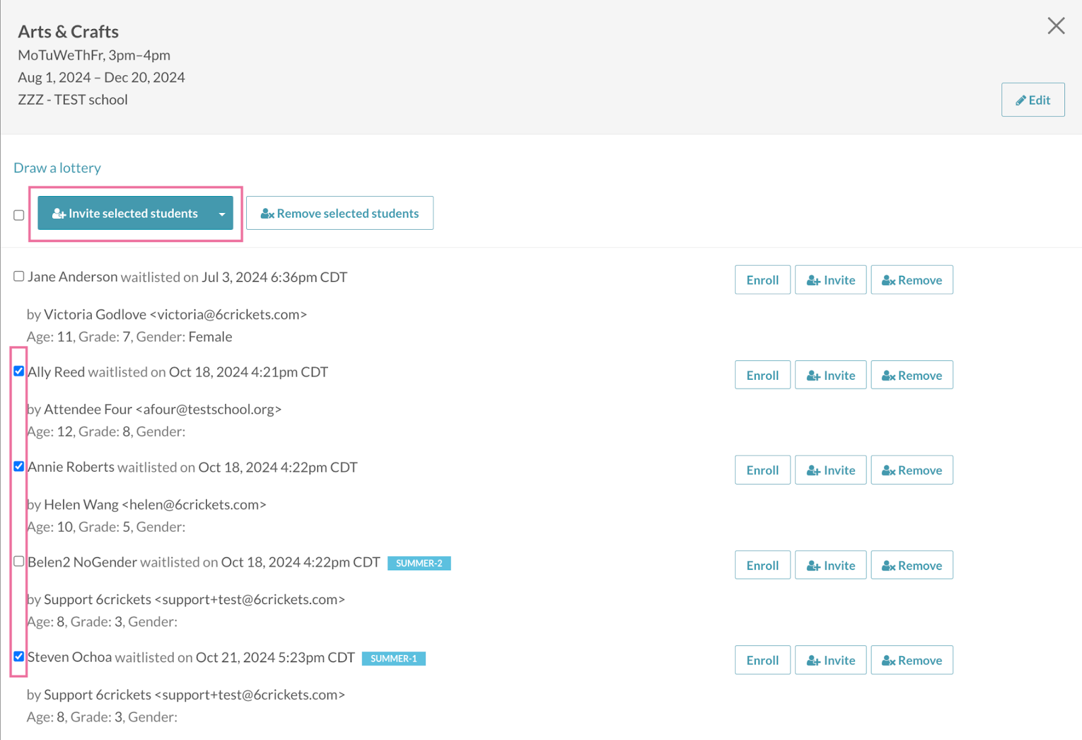Screen dimensions: 1082x740
Task: Click the victoria@6crickets.com email text
Action: pyautogui.click(x=229, y=314)
